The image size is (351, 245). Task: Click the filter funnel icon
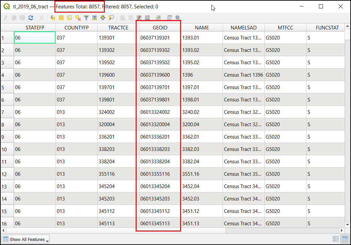(86, 18)
